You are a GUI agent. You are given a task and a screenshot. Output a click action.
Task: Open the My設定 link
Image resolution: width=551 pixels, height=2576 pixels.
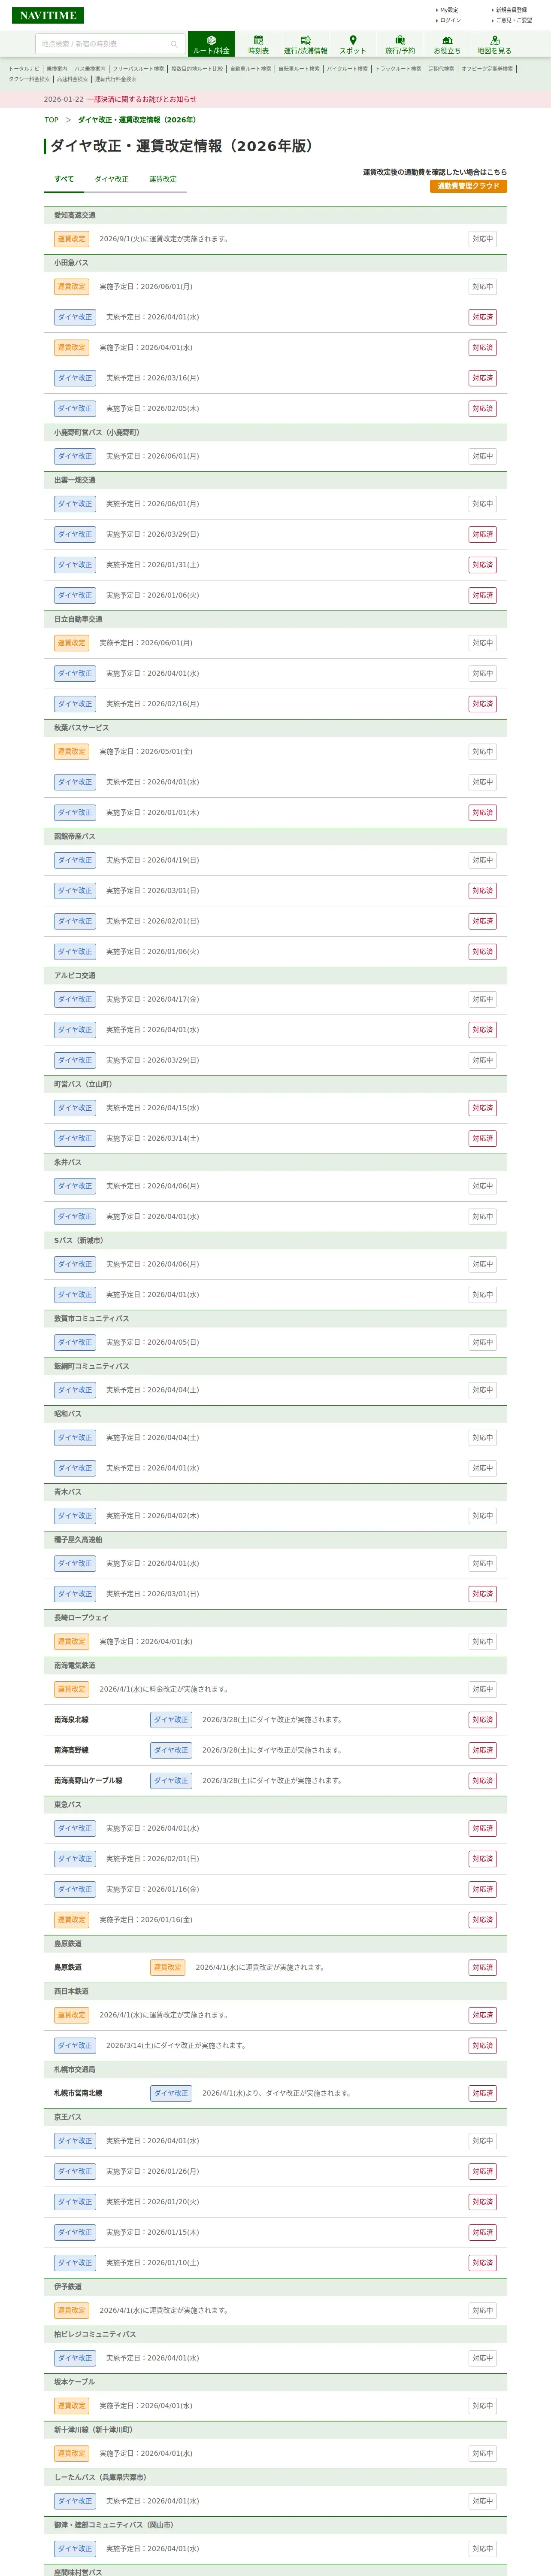tap(448, 10)
